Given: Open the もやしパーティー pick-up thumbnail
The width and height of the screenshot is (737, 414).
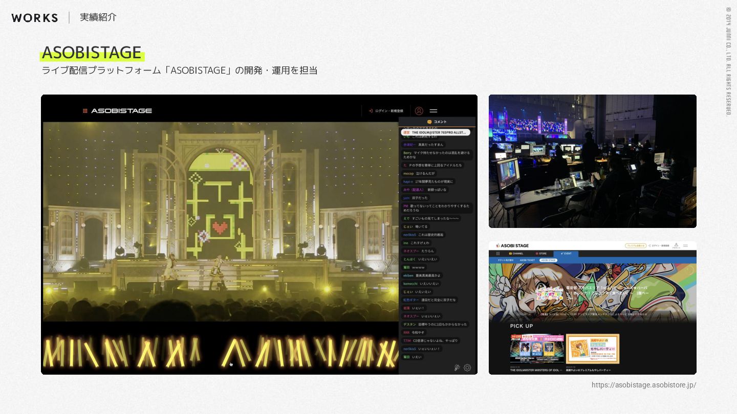Looking at the screenshot, I should pos(593,349).
